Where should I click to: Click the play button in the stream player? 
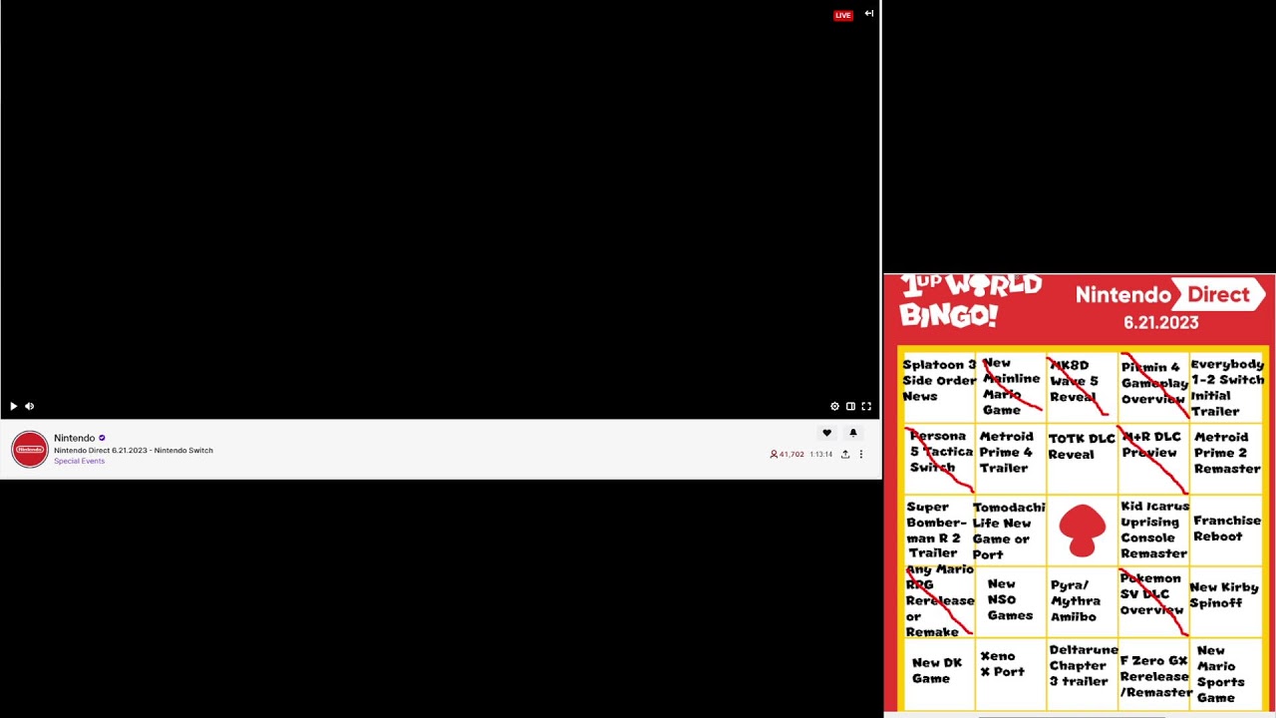pyautogui.click(x=13, y=406)
